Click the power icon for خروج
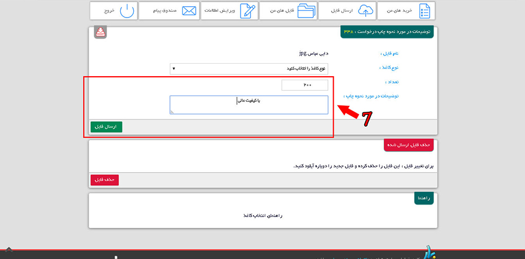Screen dimensions: 525x259 [128, 11]
